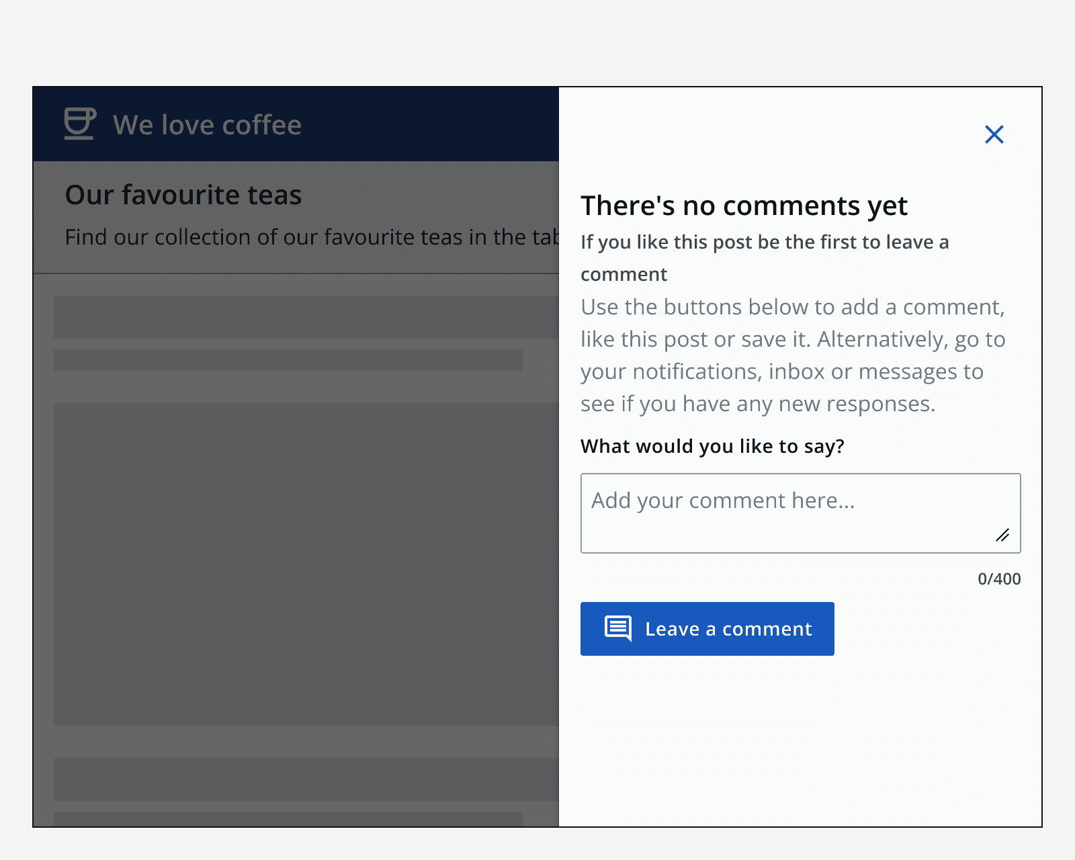Select the 'What would you like to say?' label
Image resolution: width=1075 pixels, height=860 pixels.
(712, 446)
